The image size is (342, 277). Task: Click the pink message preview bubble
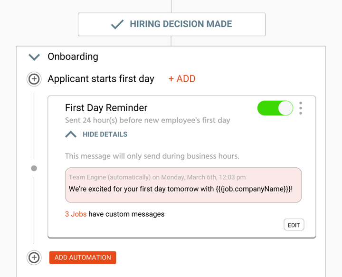183,185
